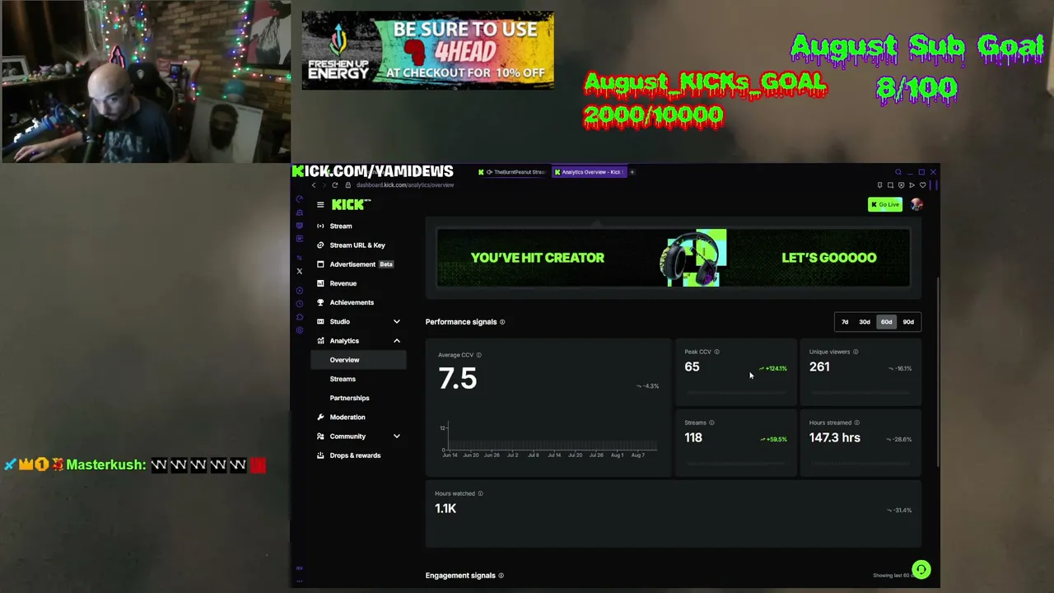
Task: Open Stream URL & Key settings
Action: 357,245
